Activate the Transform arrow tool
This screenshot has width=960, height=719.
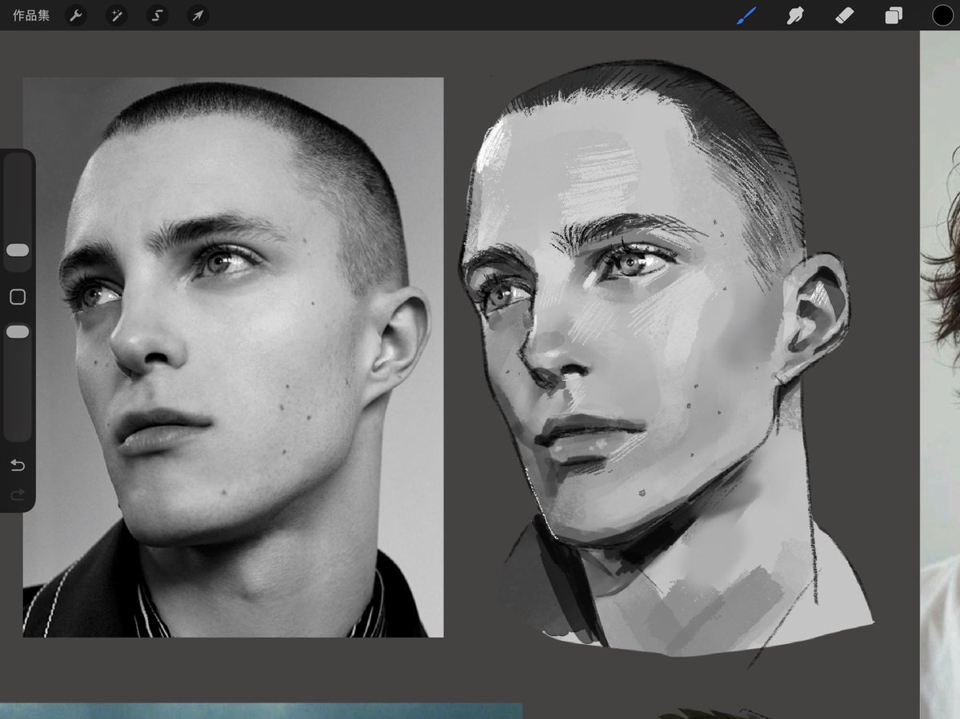tap(197, 15)
